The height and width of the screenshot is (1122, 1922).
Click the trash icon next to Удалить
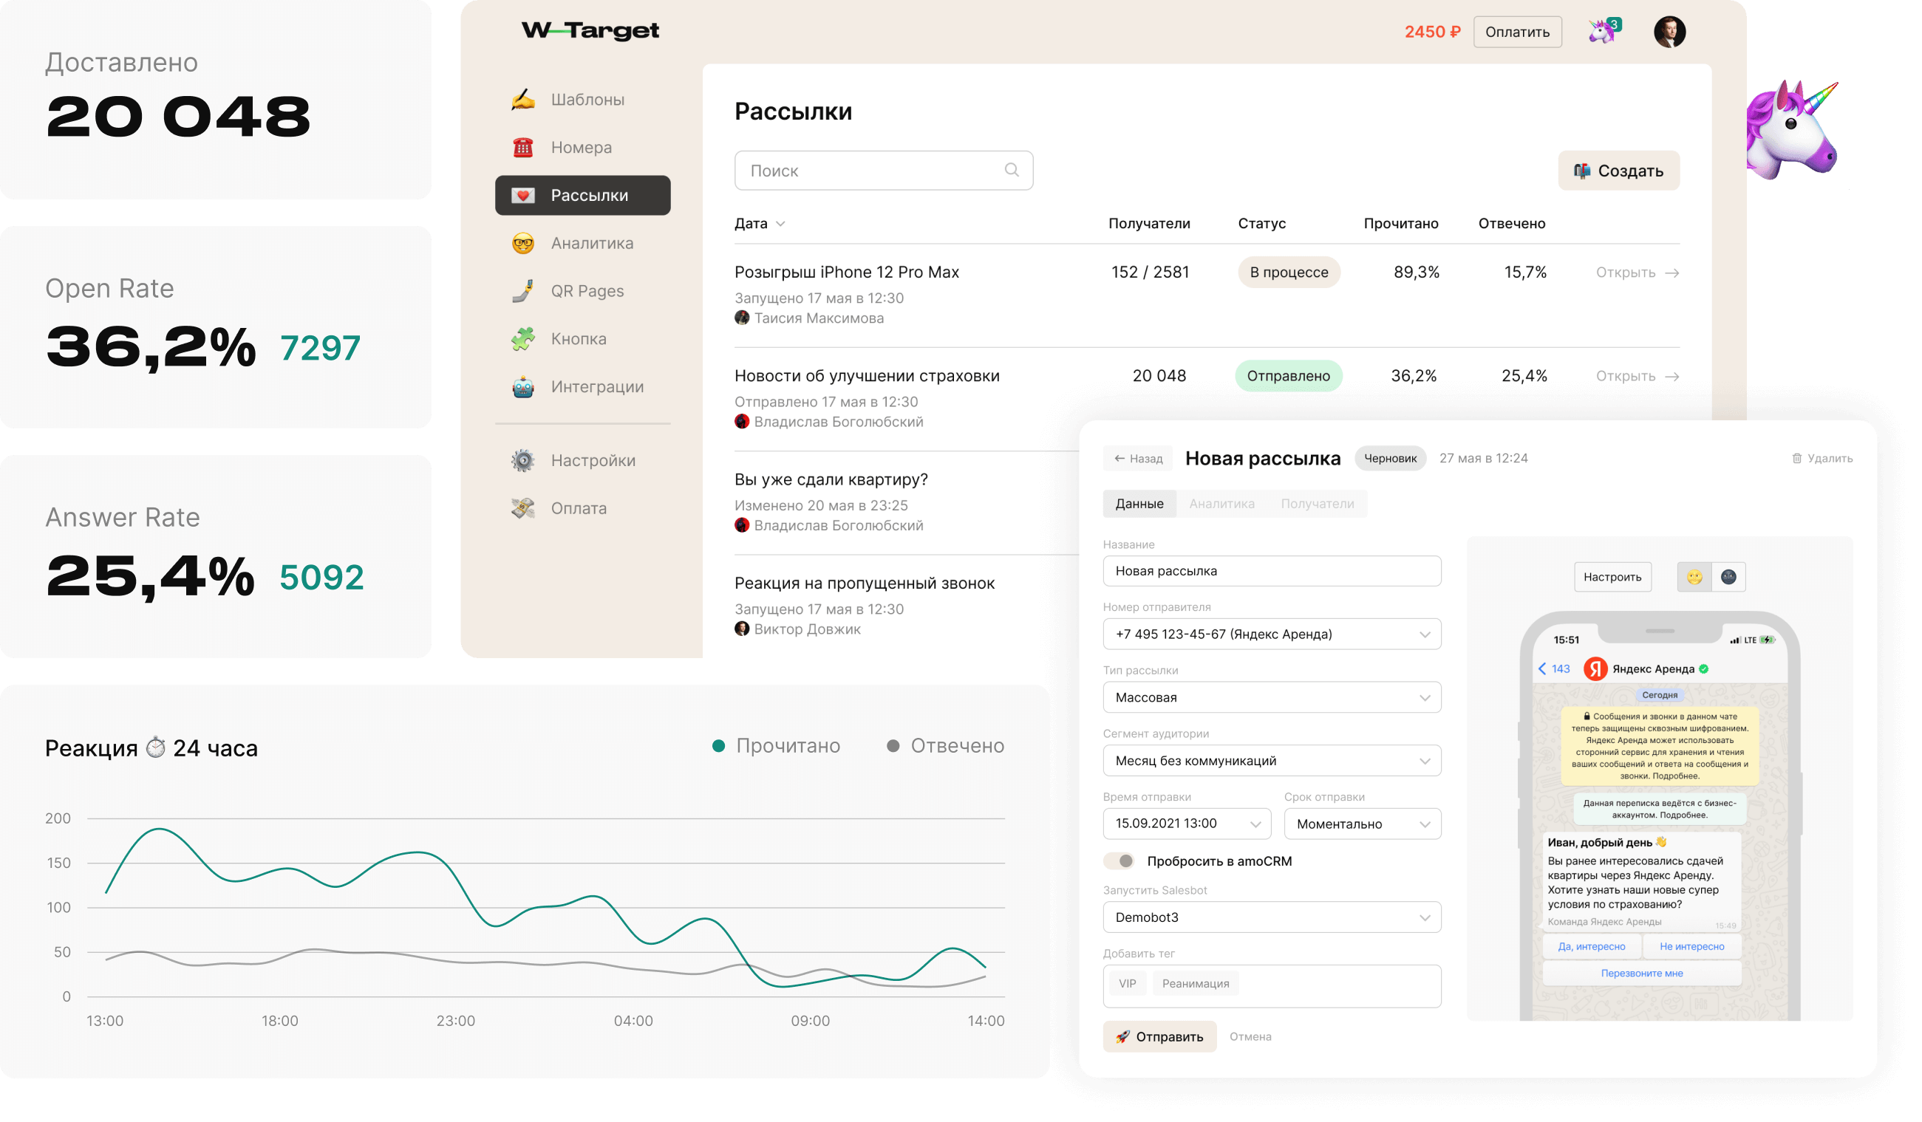[x=1796, y=458]
